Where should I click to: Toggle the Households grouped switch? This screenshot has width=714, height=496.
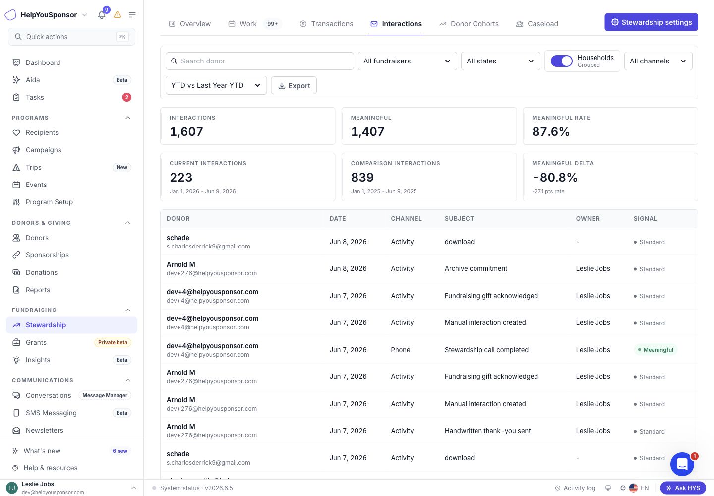[562, 61]
